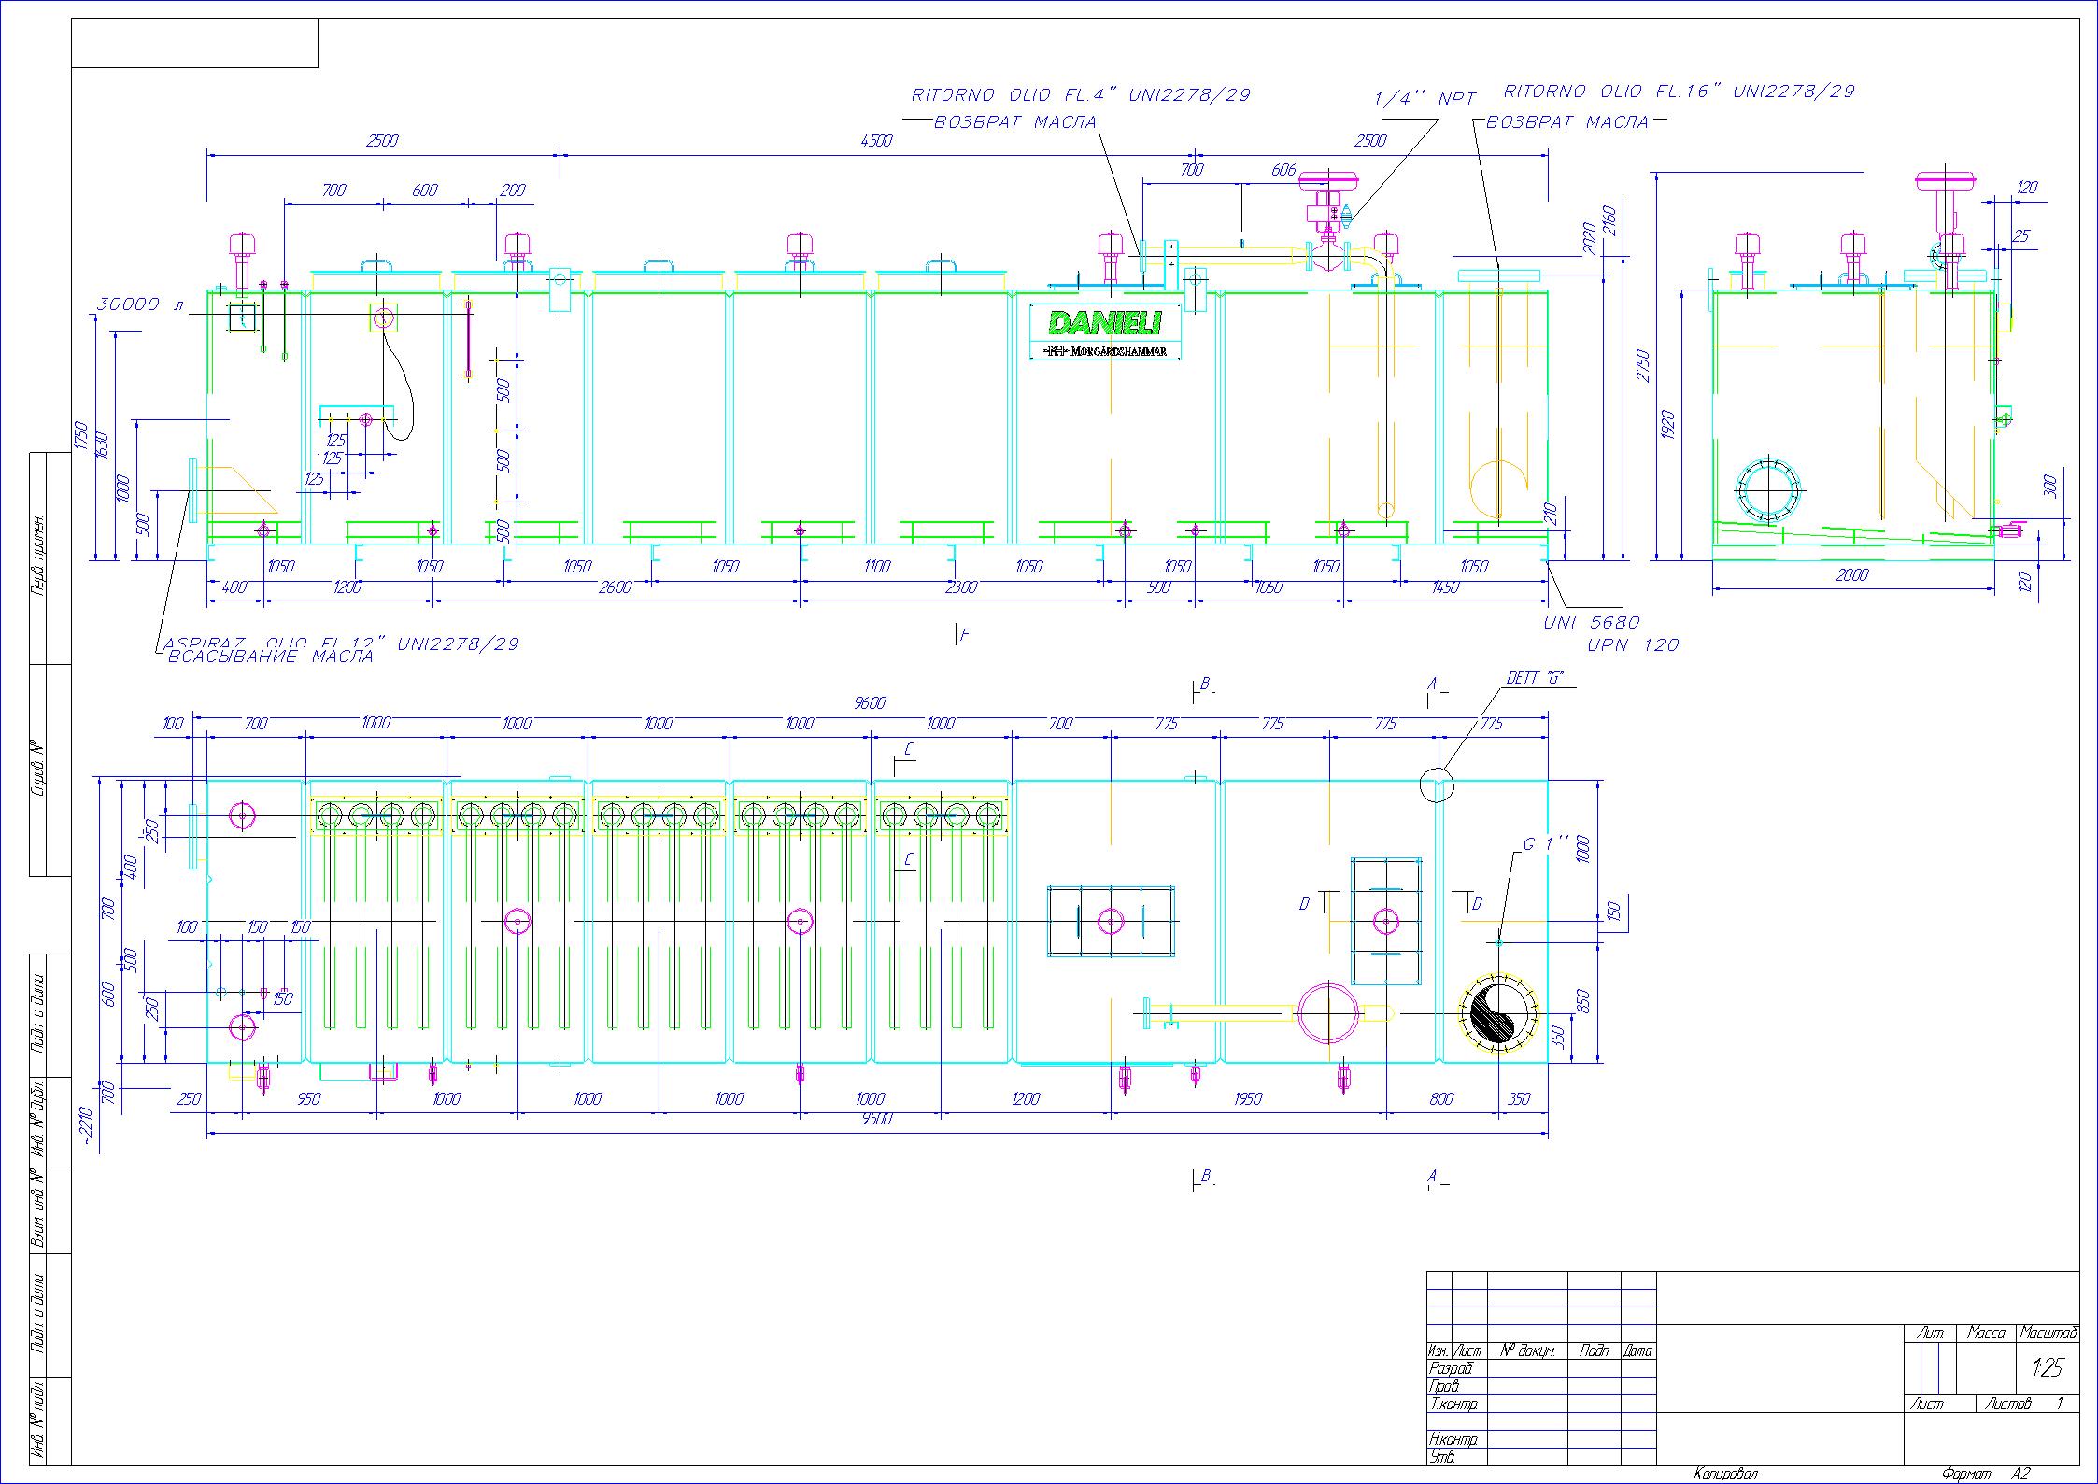Click the Взам. инв. № side label
The image size is (2098, 1484).
[x=38, y=1208]
